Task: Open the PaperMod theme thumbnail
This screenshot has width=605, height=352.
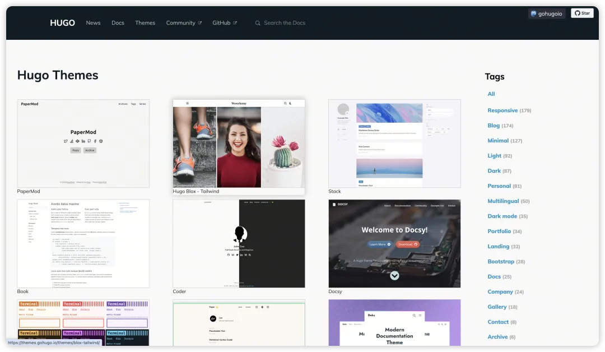Action: (x=83, y=143)
